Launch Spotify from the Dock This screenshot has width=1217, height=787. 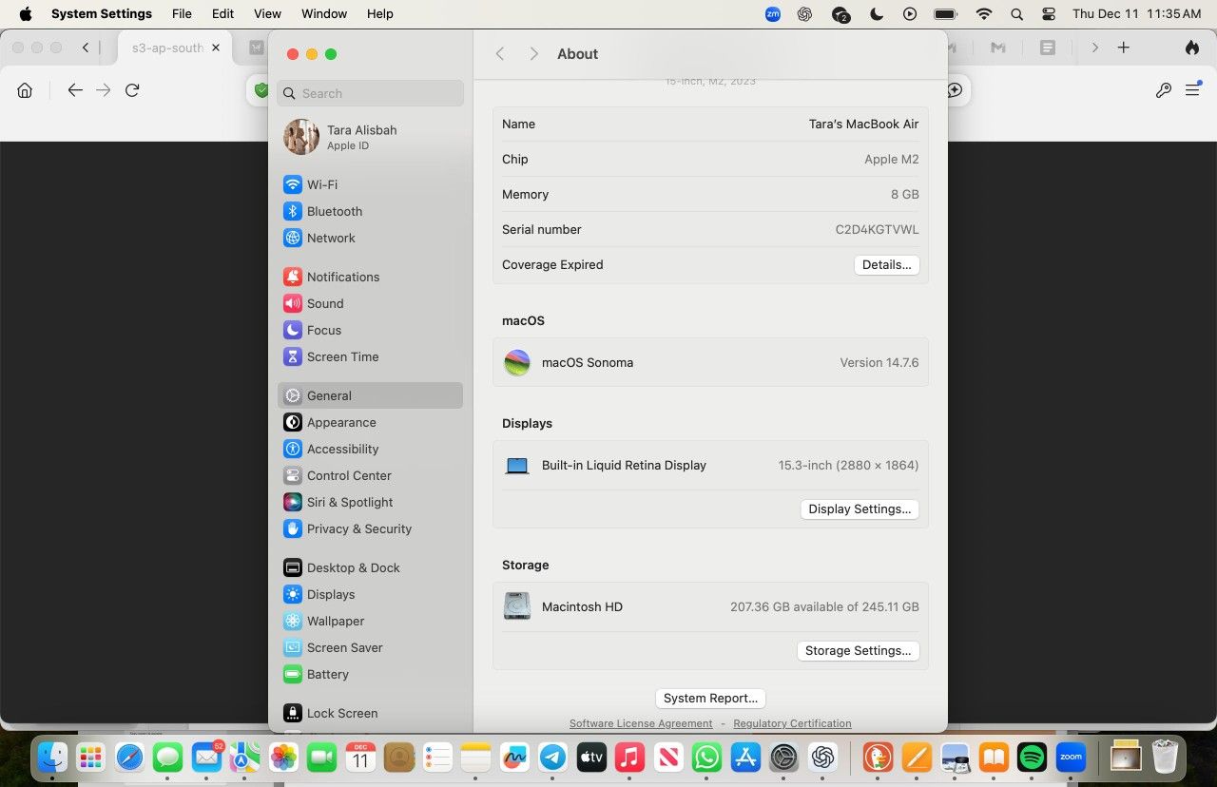pyautogui.click(x=1032, y=758)
